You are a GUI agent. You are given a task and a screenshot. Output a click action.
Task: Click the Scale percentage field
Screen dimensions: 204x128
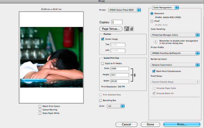tap(120, 69)
